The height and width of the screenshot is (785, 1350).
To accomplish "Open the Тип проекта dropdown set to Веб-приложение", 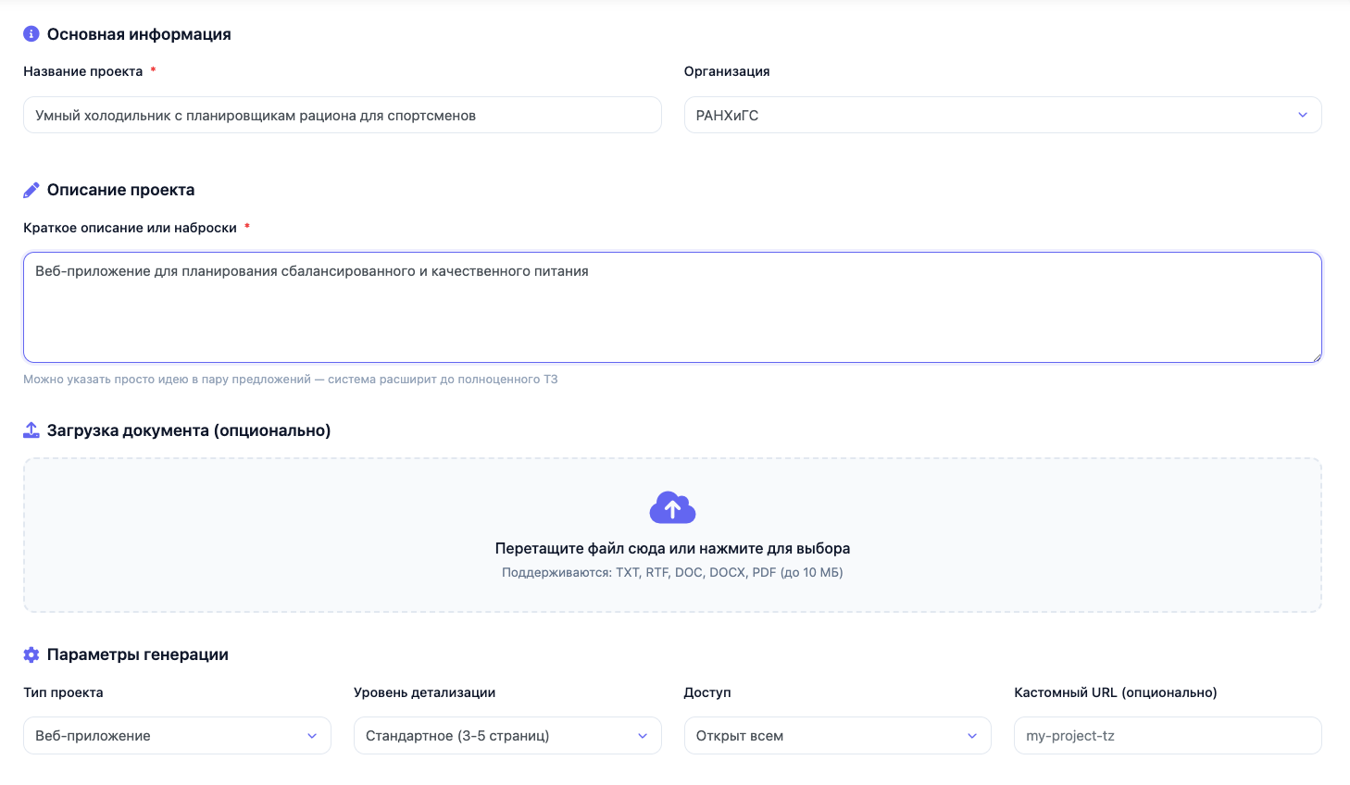I will 177,736.
